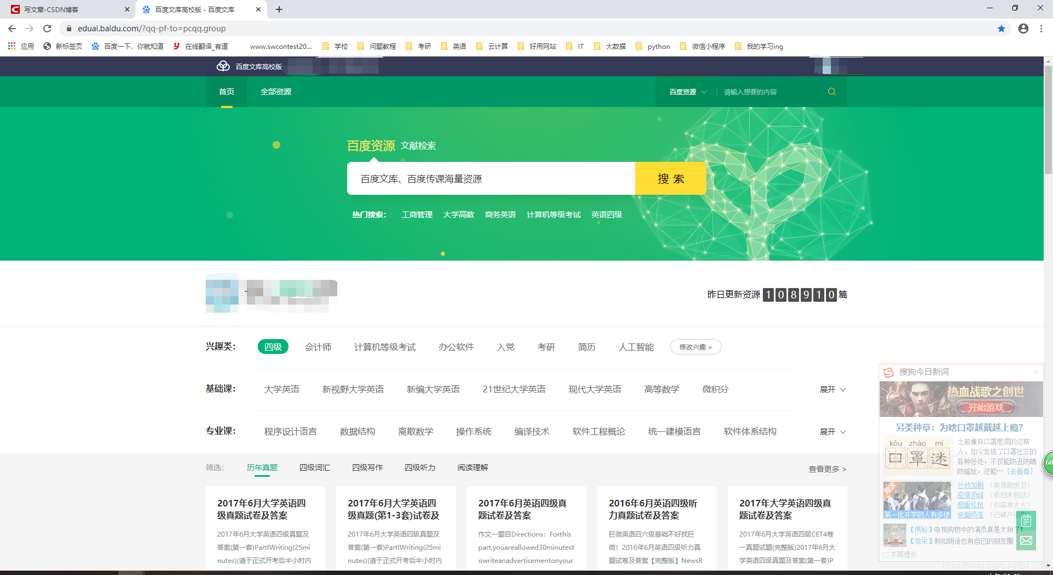Screen dimensions: 1053x575
Task: Open a new browser tab with plus
Action: pos(279,9)
